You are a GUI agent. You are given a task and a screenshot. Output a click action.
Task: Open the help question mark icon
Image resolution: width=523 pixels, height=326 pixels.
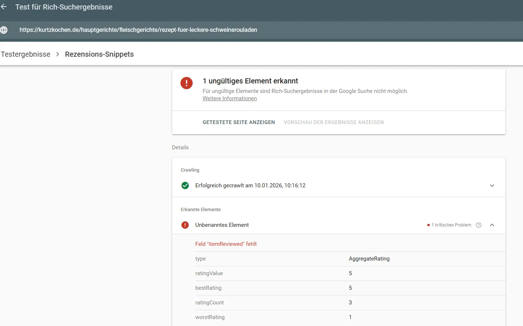[x=478, y=225]
